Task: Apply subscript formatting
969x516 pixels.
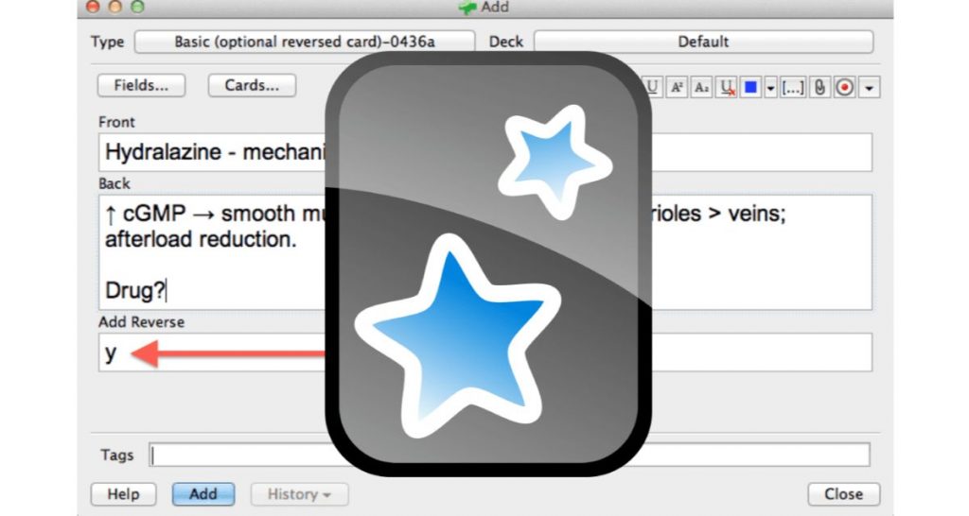Action: [701, 87]
